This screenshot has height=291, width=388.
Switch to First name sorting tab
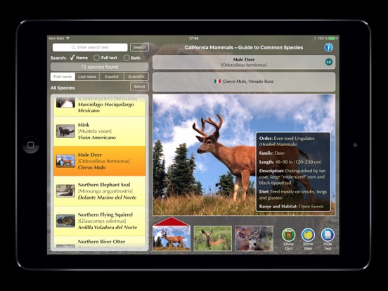[63, 77]
